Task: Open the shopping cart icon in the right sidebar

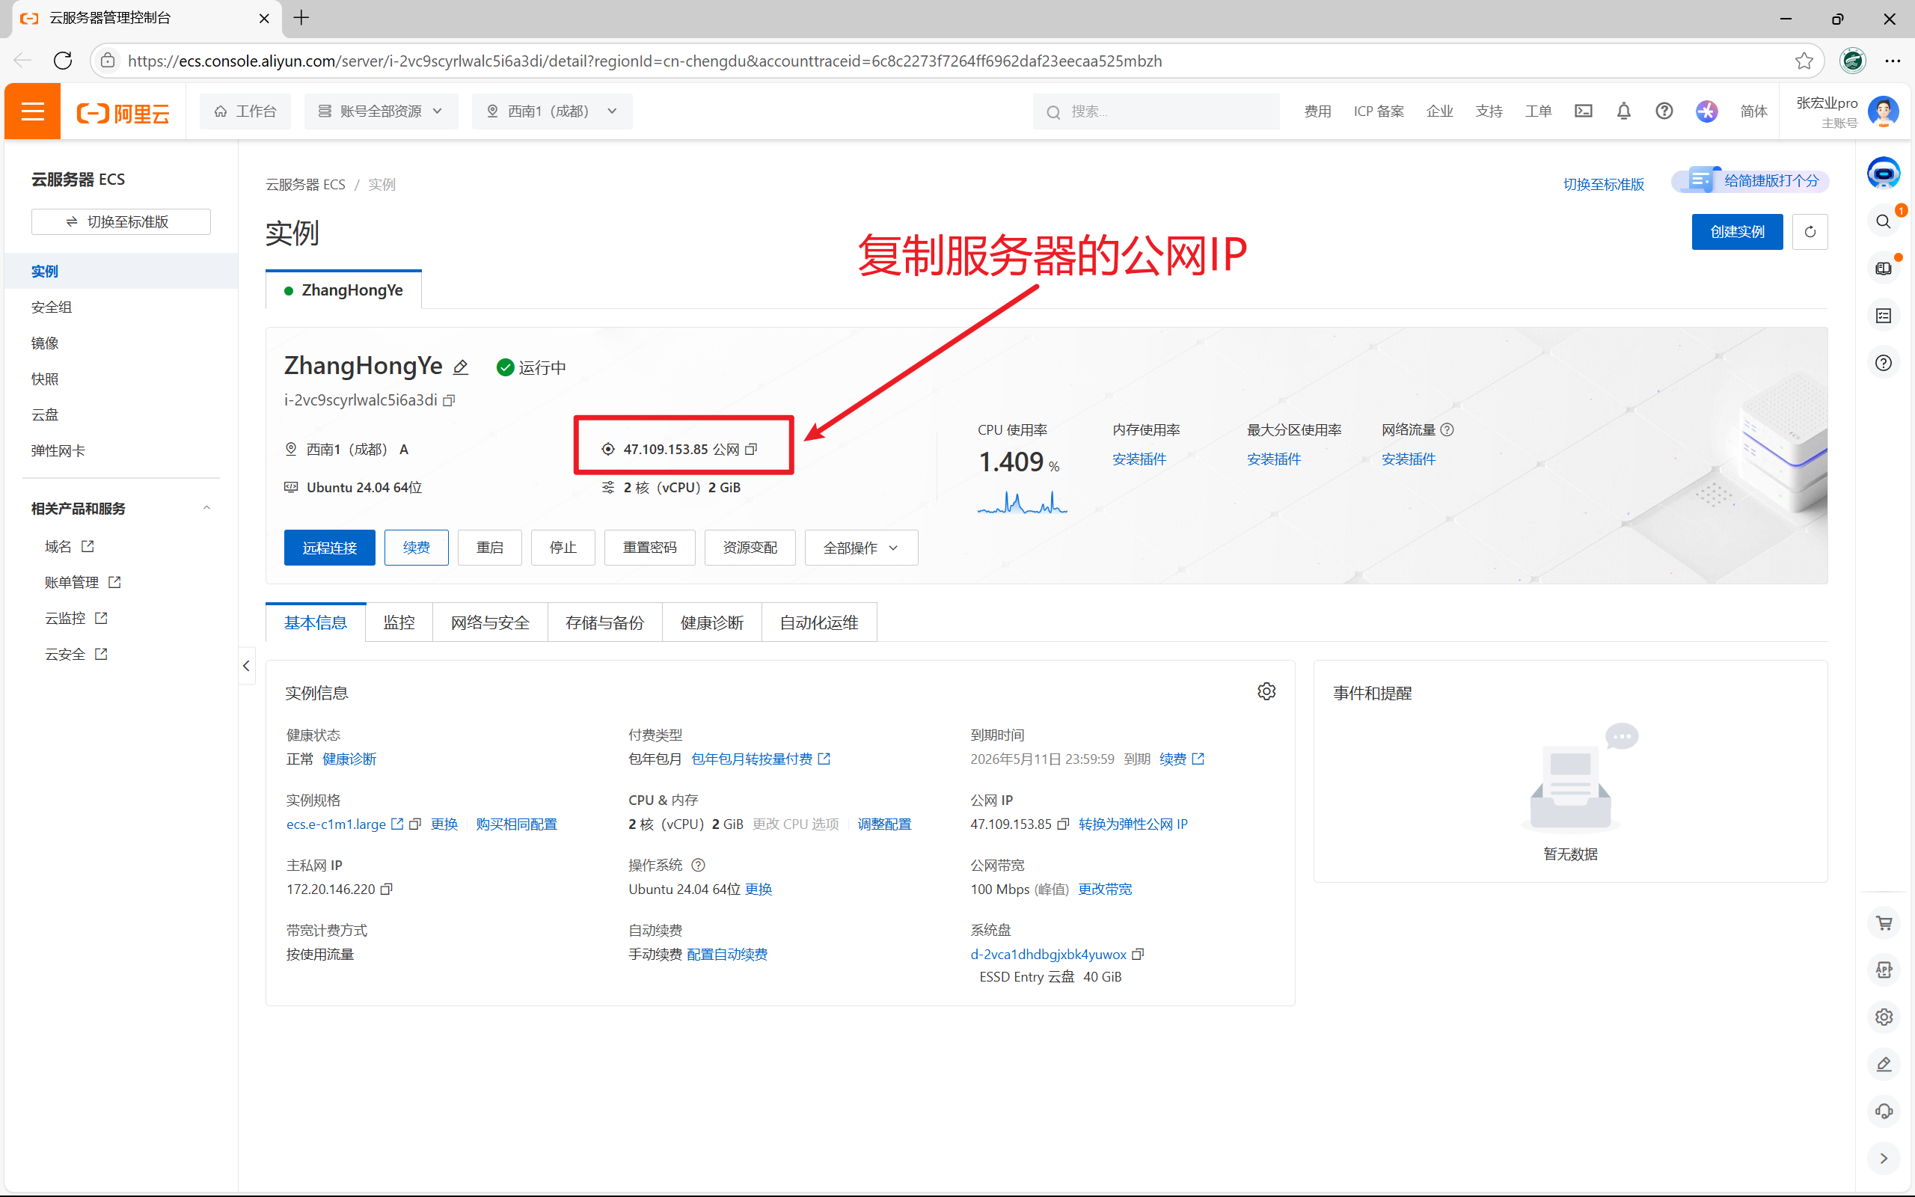Action: click(x=1884, y=923)
